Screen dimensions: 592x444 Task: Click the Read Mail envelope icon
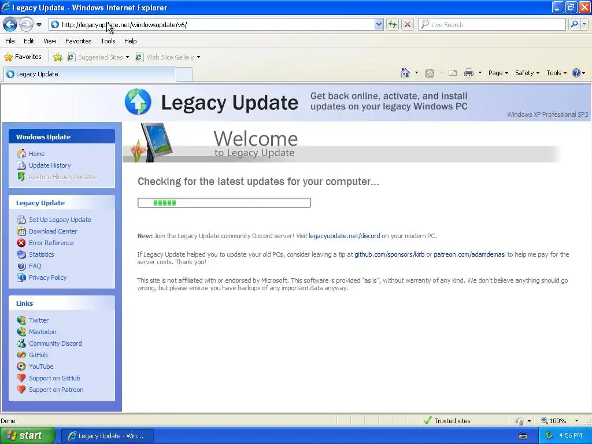(x=453, y=73)
